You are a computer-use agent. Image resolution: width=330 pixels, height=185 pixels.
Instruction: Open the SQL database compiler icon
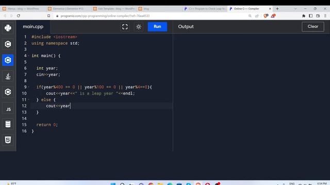click(8, 124)
